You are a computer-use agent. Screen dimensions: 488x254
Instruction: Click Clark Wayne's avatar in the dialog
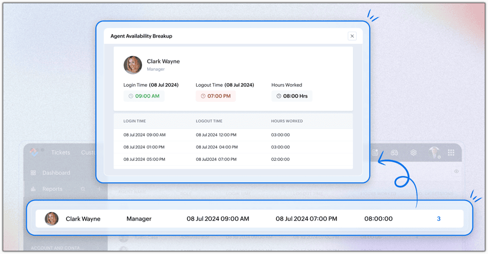point(133,65)
